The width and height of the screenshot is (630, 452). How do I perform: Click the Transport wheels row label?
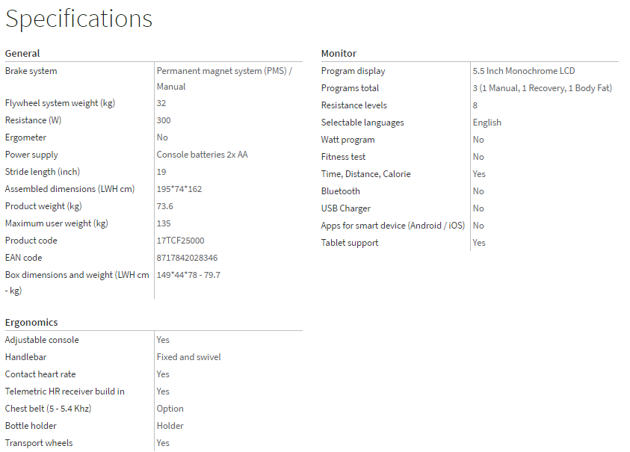point(39,443)
